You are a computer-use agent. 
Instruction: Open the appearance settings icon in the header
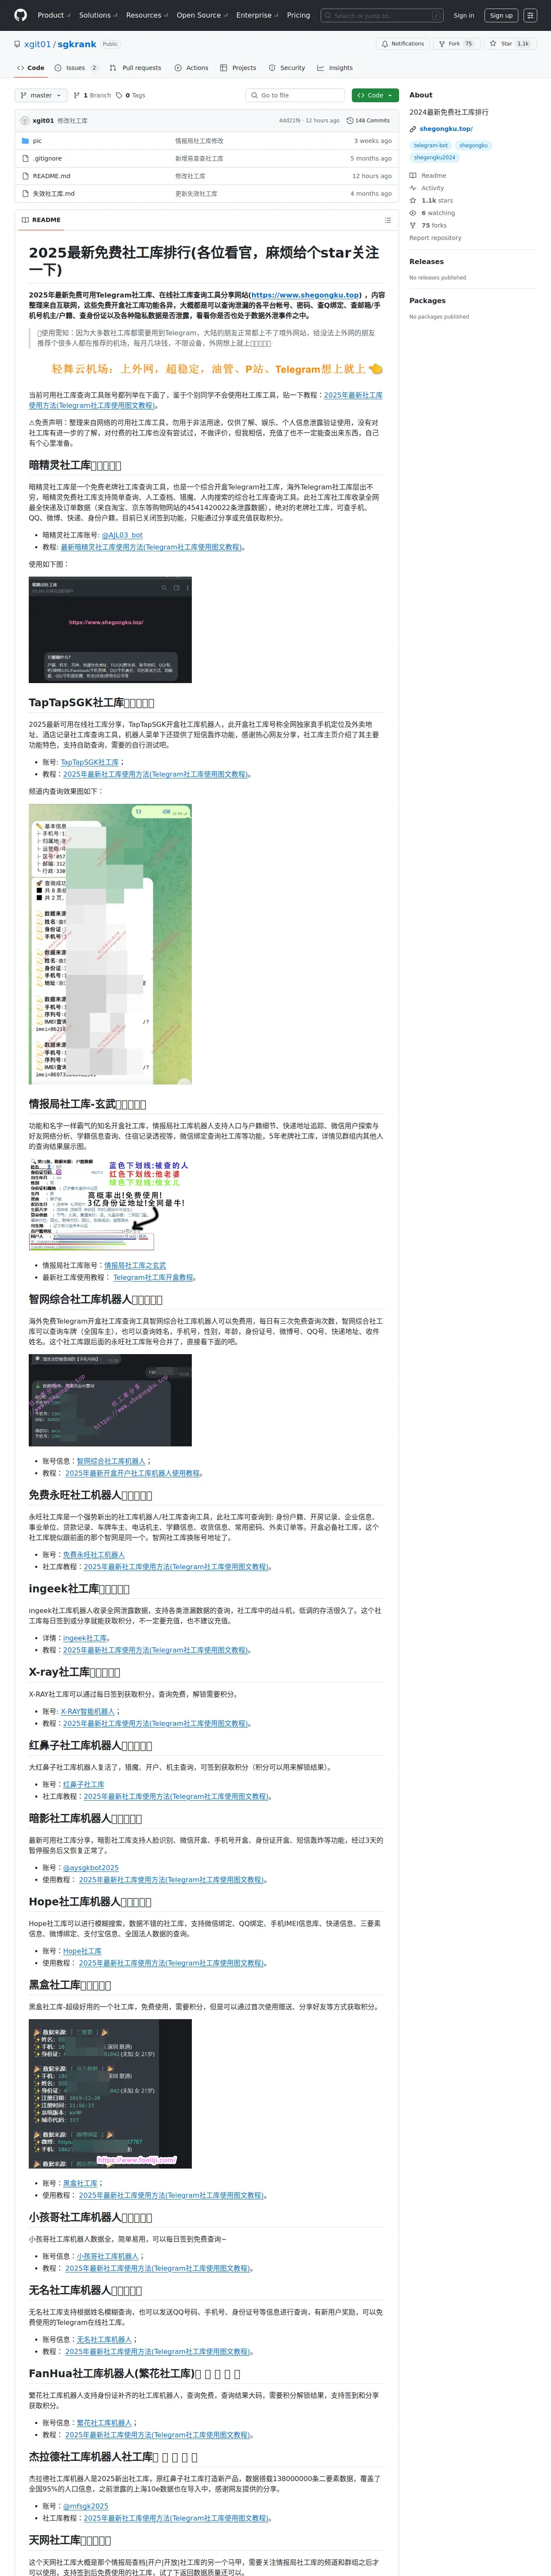pyautogui.click(x=530, y=15)
